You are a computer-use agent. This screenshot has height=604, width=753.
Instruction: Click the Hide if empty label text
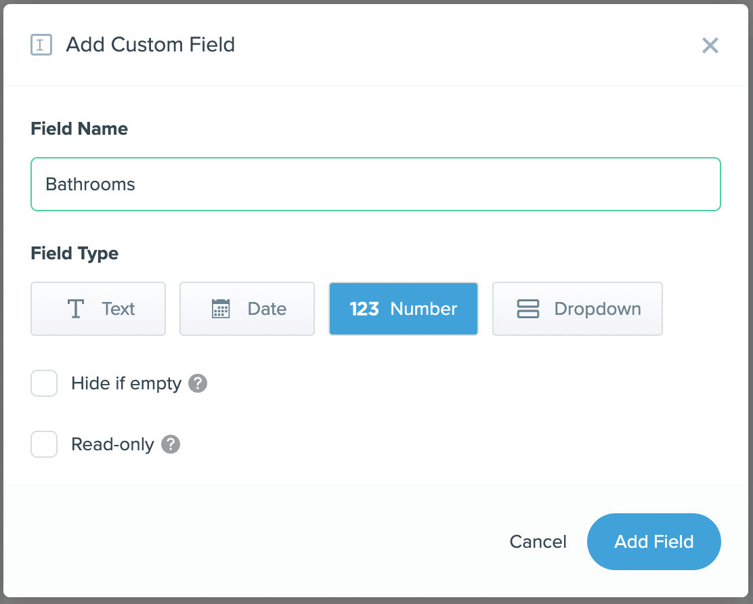(x=127, y=384)
